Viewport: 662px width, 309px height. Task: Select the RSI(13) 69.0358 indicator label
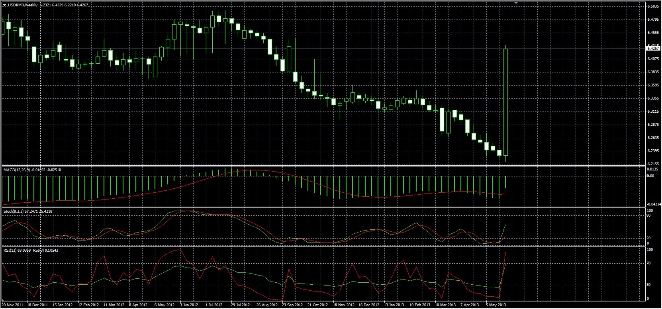pos(17,250)
